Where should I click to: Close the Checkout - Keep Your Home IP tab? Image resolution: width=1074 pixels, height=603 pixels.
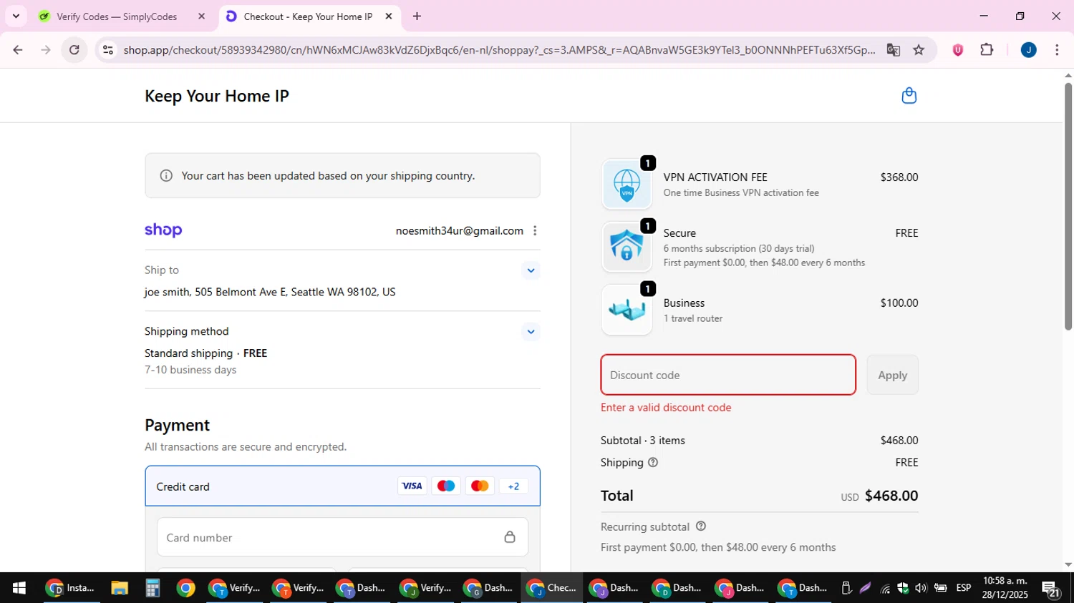click(389, 16)
